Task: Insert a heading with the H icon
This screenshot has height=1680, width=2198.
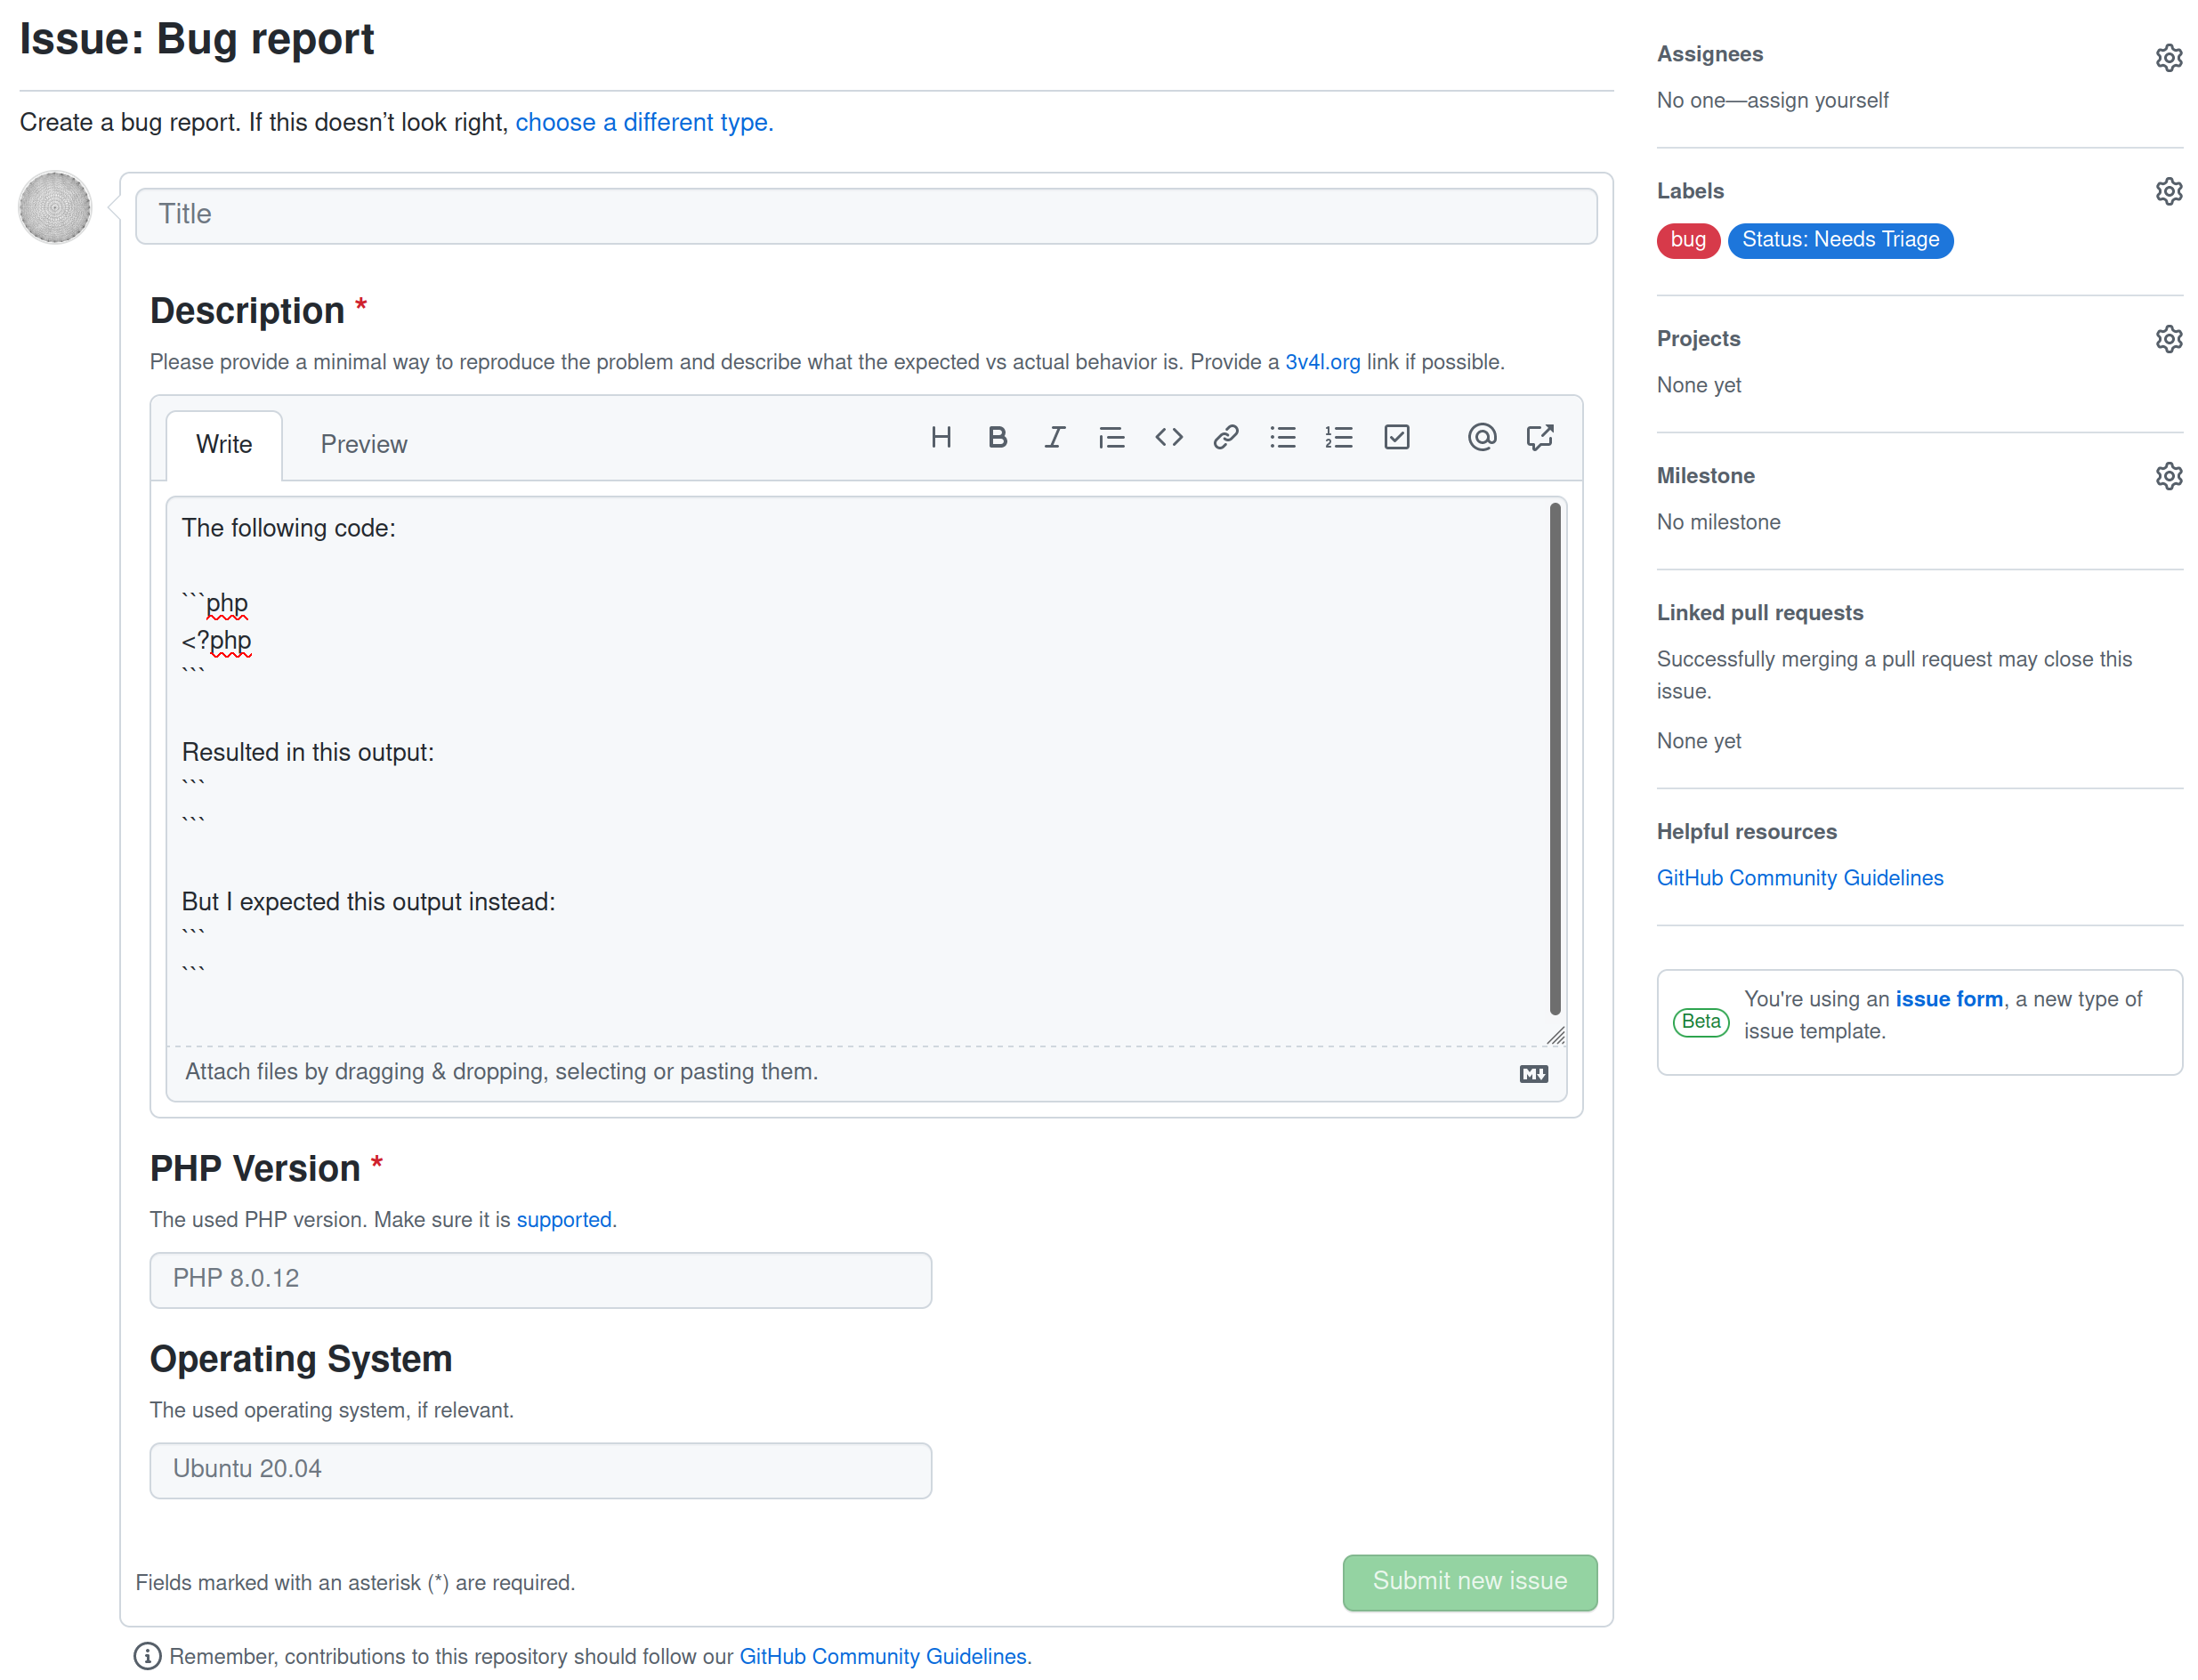Action: coord(940,437)
